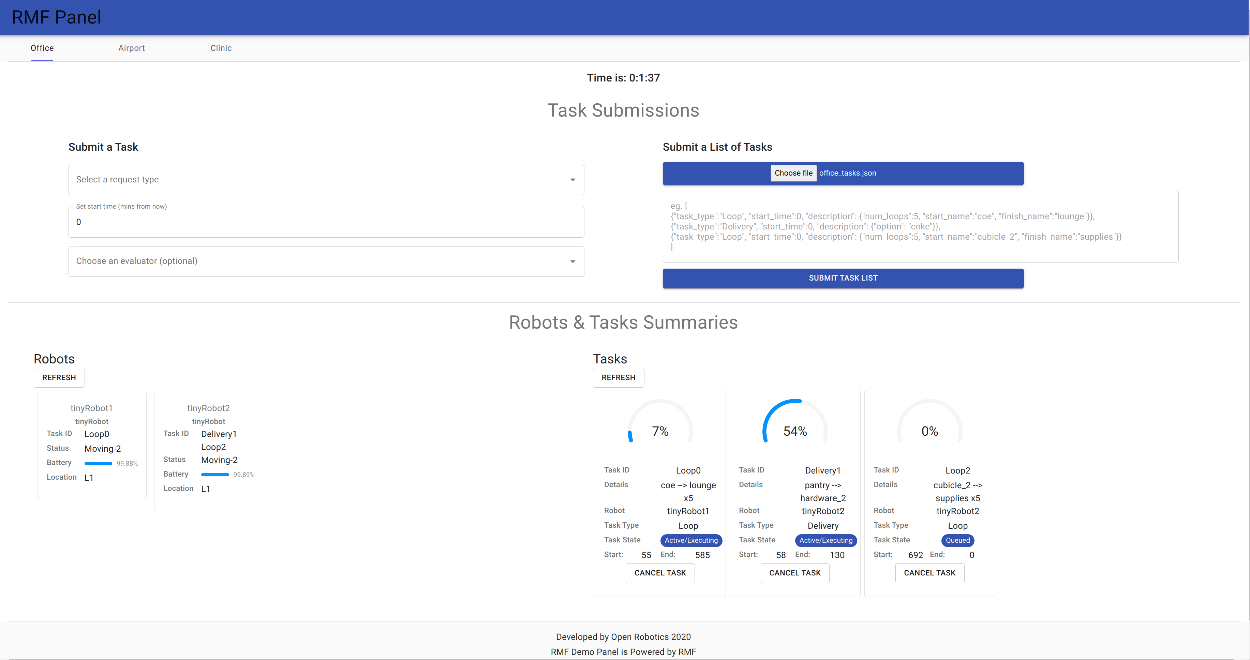1250x660 pixels.
Task: Switch to the Airport tab
Action: coord(132,48)
